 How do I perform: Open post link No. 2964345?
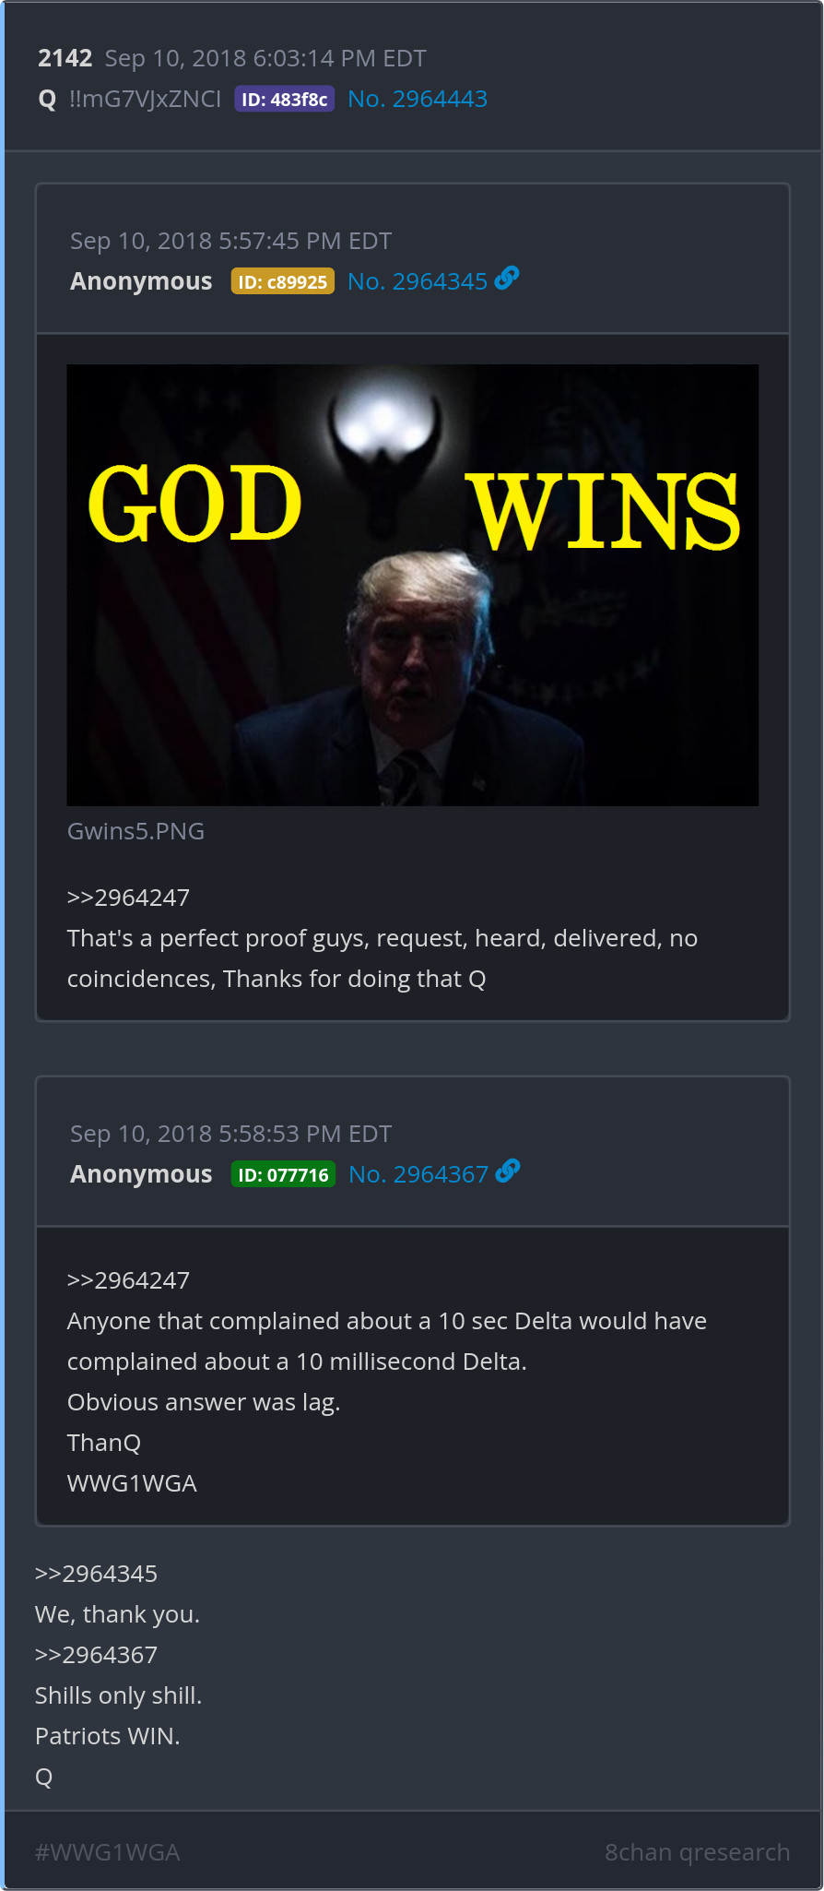[418, 281]
